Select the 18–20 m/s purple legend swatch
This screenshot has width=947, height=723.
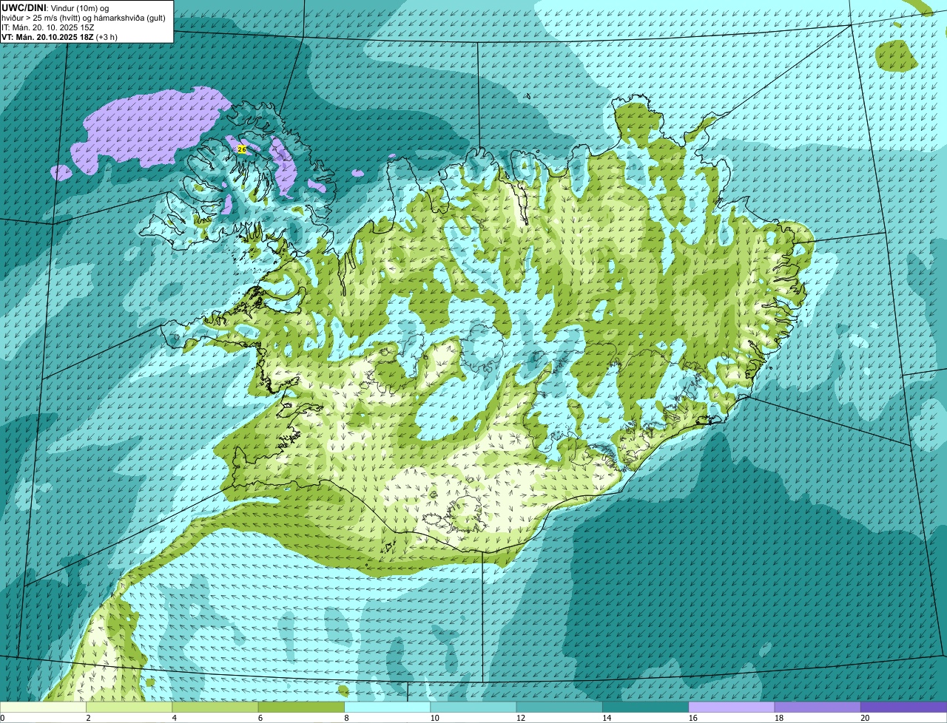click(x=818, y=707)
